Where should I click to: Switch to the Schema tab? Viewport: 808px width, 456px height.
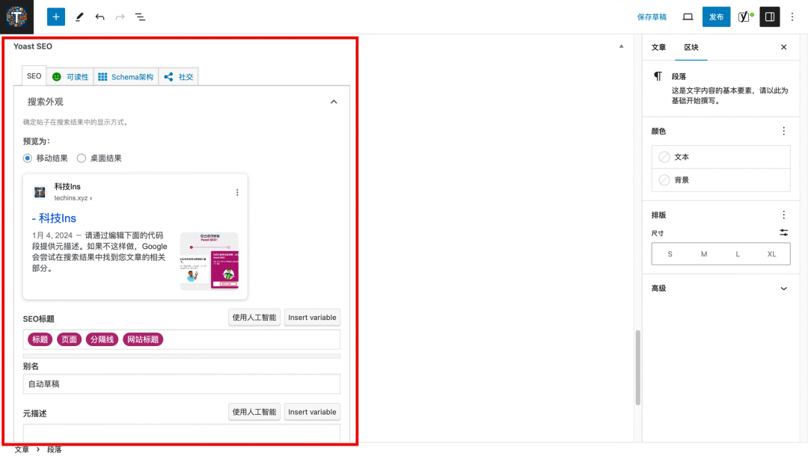click(126, 77)
